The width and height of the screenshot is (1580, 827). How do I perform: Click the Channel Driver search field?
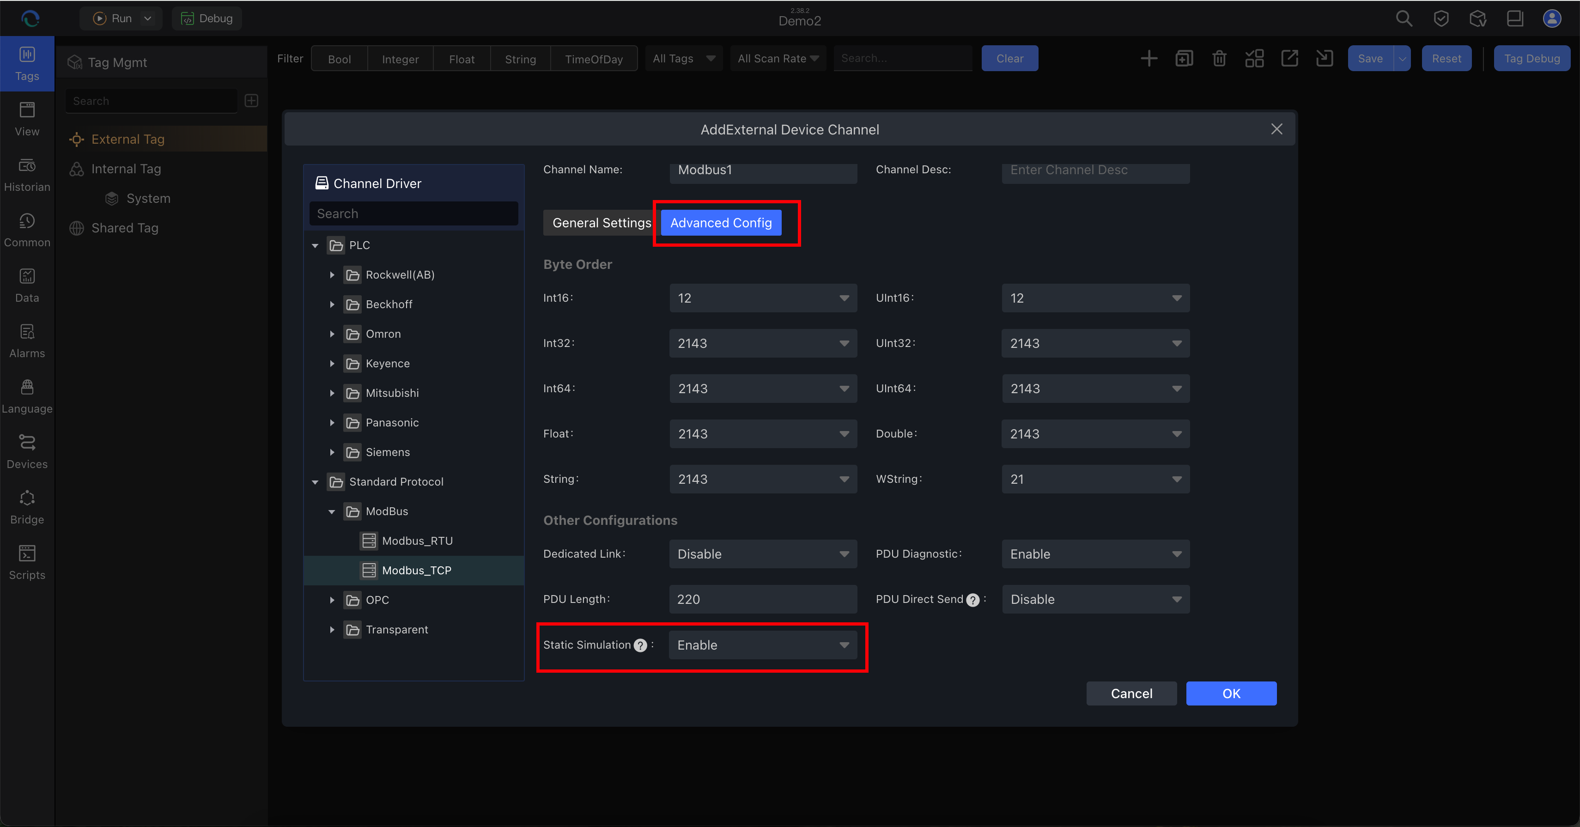pos(414,213)
